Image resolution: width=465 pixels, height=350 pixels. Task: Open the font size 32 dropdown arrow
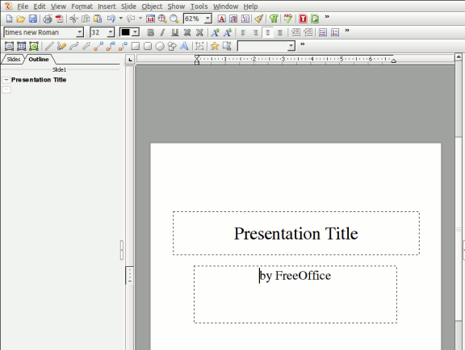point(111,32)
